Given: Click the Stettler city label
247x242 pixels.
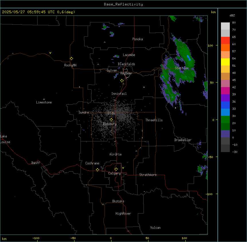Looking at the screenshot, I should tap(182, 68).
